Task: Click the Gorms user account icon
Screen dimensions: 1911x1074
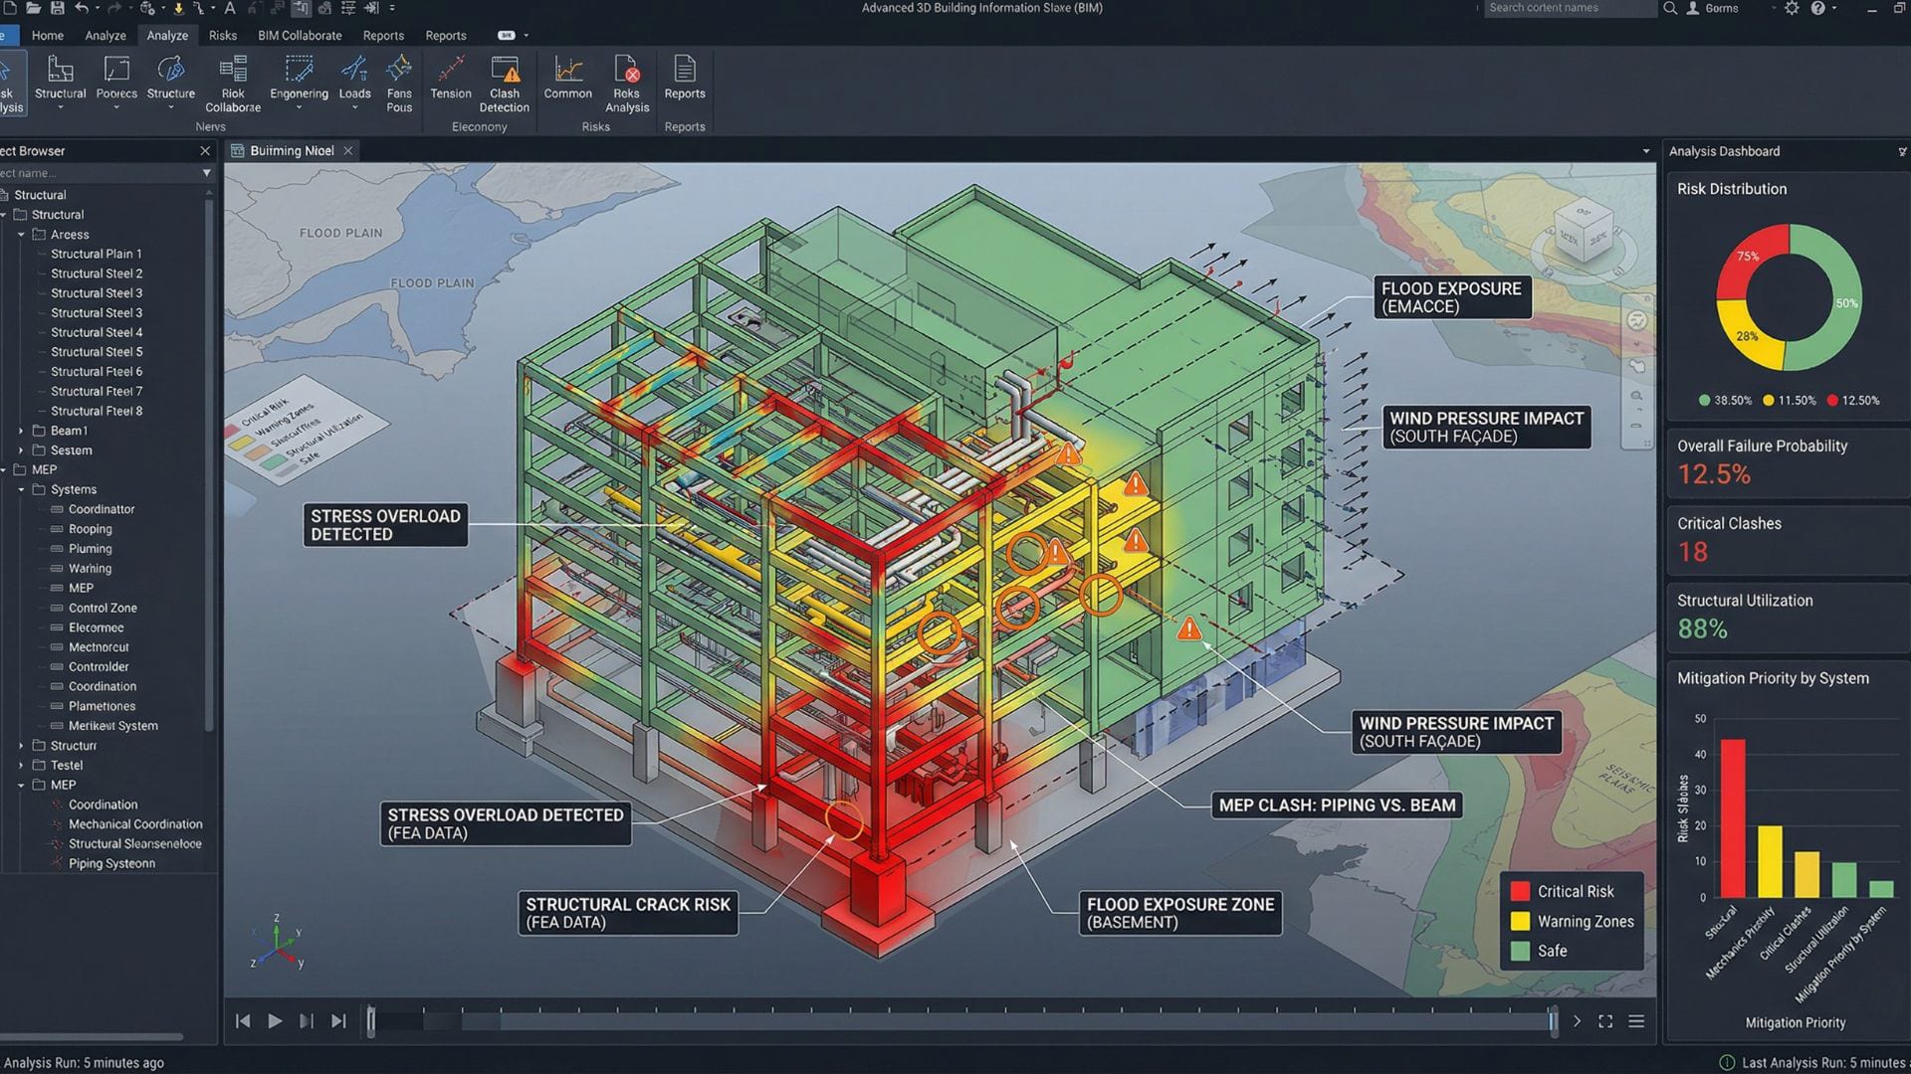Action: pos(1693,8)
